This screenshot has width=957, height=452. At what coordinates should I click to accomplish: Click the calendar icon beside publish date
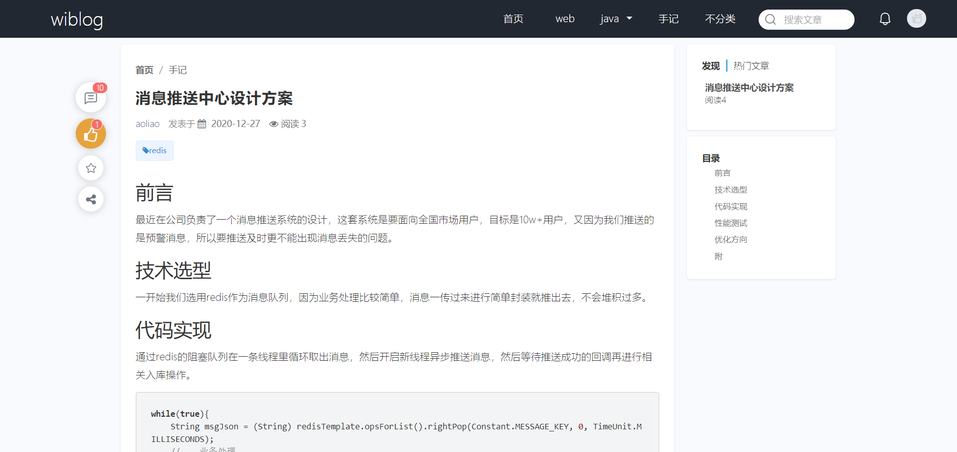202,124
